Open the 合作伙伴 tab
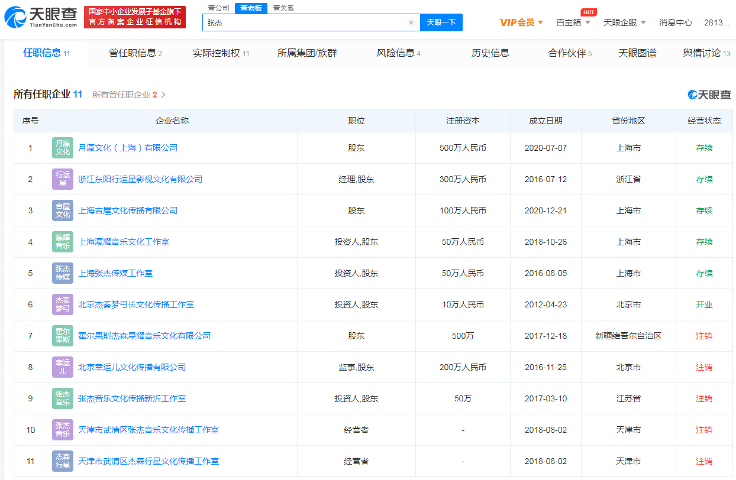Image resolution: width=736 pixels, height=480 pixels. (570, 53)
